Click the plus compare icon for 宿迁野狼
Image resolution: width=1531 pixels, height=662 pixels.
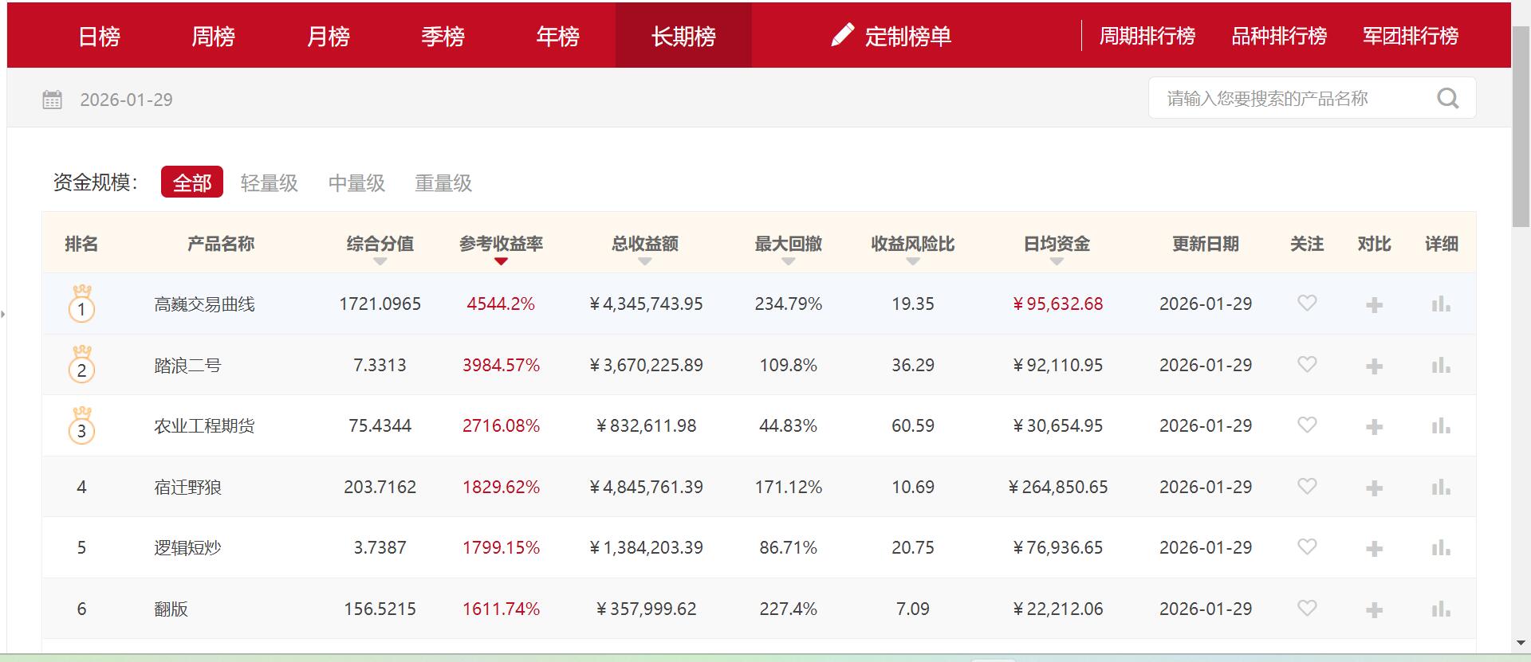(x=1374, y=488)
